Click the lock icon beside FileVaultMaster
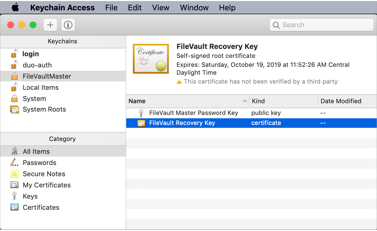Screen dimensions: 377x231 [14, 76]
